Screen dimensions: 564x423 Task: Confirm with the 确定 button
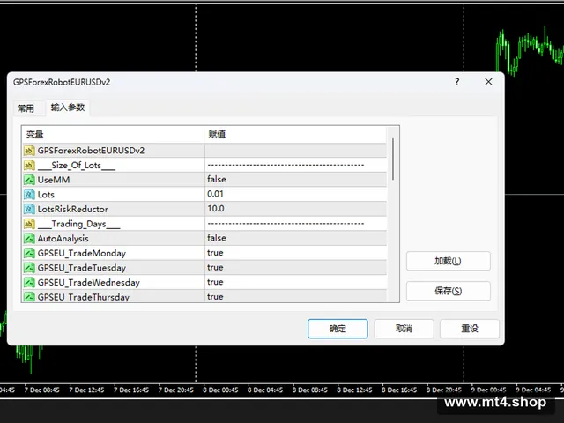point(338,329)
